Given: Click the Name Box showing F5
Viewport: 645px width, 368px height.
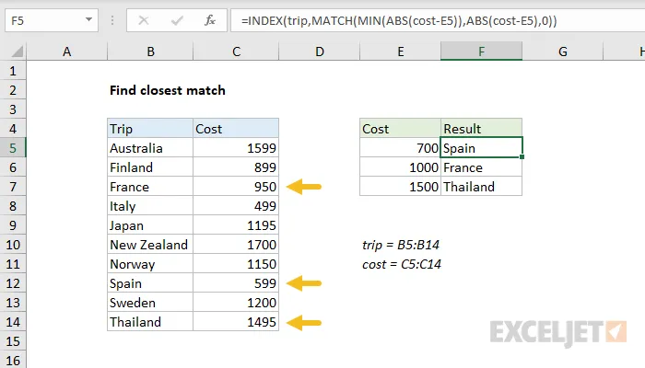Looking at the screenshot, I should click(x=46, y=18).
